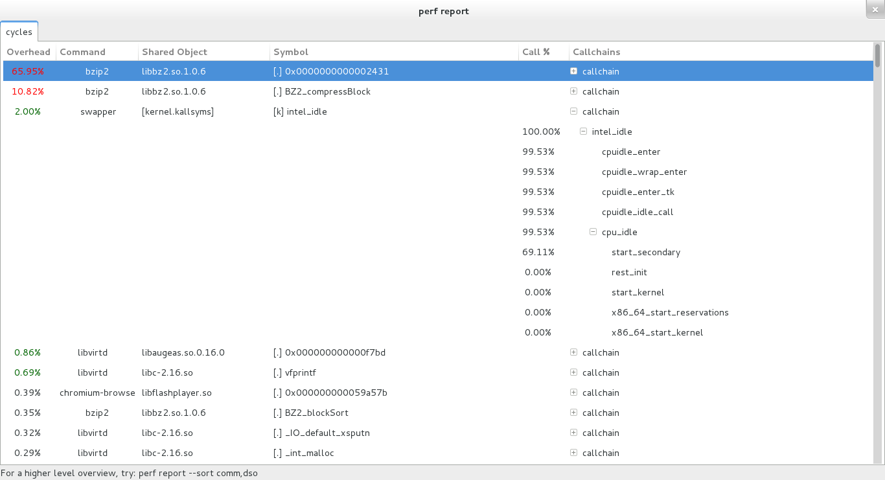Image resolution: width=885 pixels, height=480 pixels.
Task: Select the cpuidle_idle_call callchain entry
Action: click(638, 212)
